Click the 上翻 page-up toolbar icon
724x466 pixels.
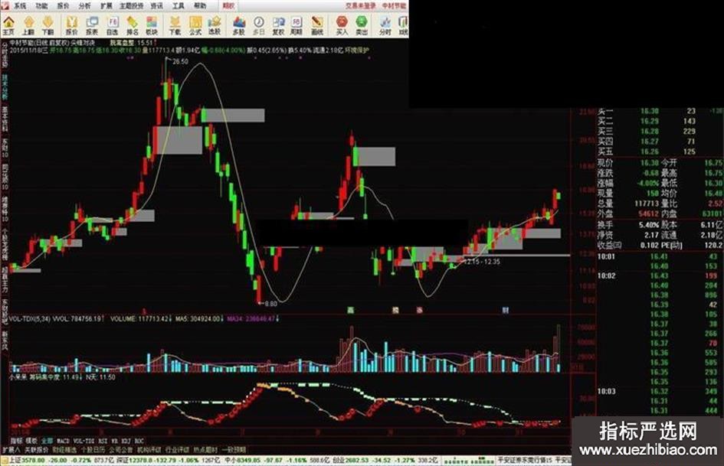point(28,25)
